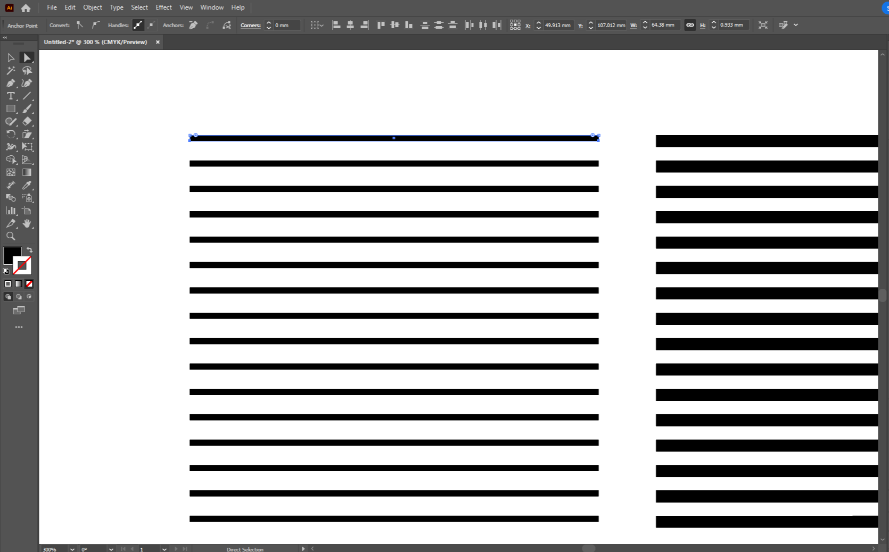Select the Symbol Sprayer tool

click(x=27, y=198)
